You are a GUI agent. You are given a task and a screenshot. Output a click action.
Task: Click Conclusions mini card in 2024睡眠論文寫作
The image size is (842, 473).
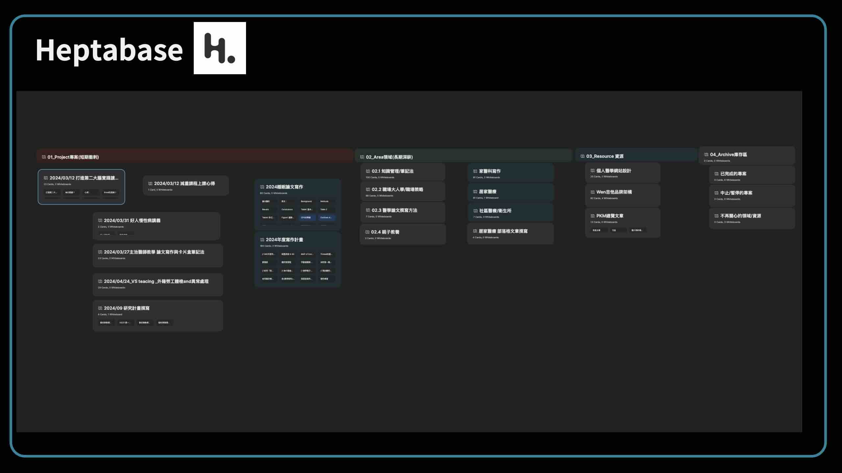click(x=287, y=210)
